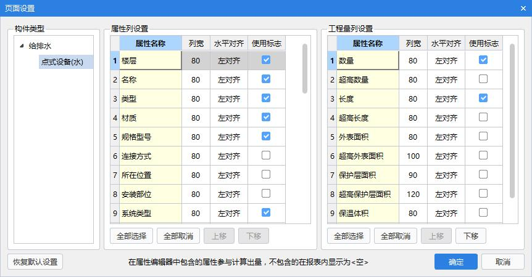Image resolution: width=532 pixels, height=277 pixels.
Task: Uncheck 使用标志 for 楼层 attribute
Action: click(266, 60)
